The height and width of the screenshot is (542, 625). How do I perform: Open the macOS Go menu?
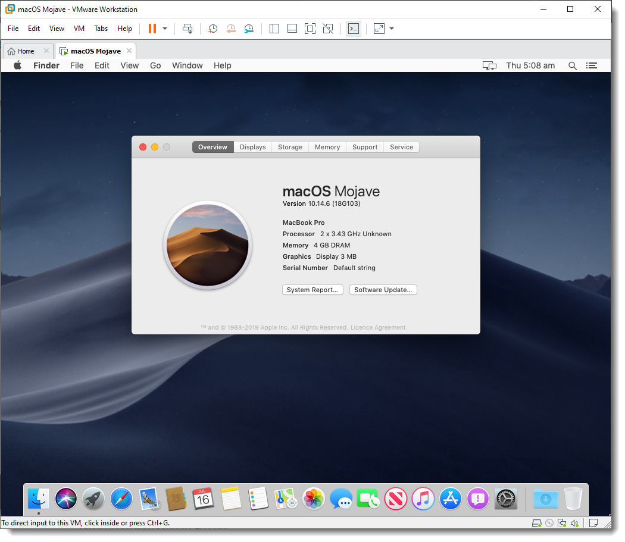[x=155, y=66]
